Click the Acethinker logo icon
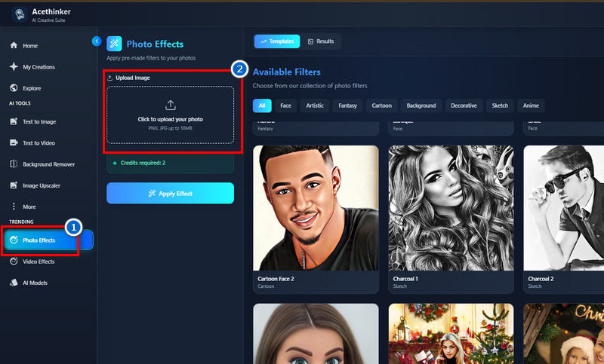The height and width of the screenshot is (364, 604). point(20,14)
